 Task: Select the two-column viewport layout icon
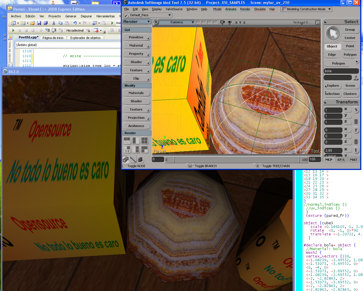coord(136,140)
